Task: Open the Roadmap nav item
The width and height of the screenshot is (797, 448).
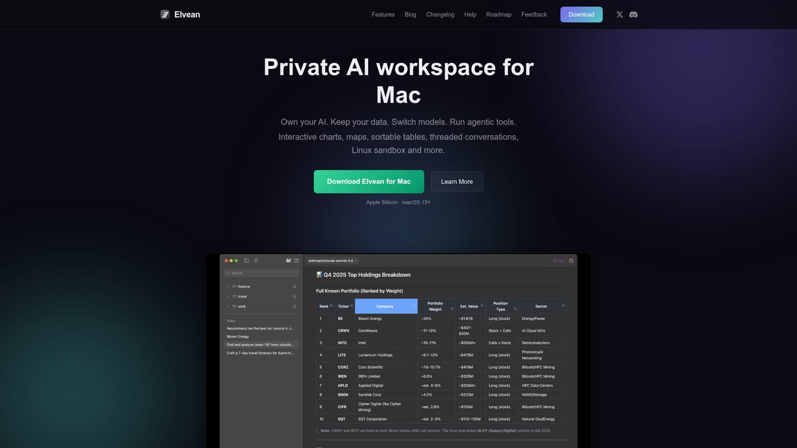Action: (499, 14)
